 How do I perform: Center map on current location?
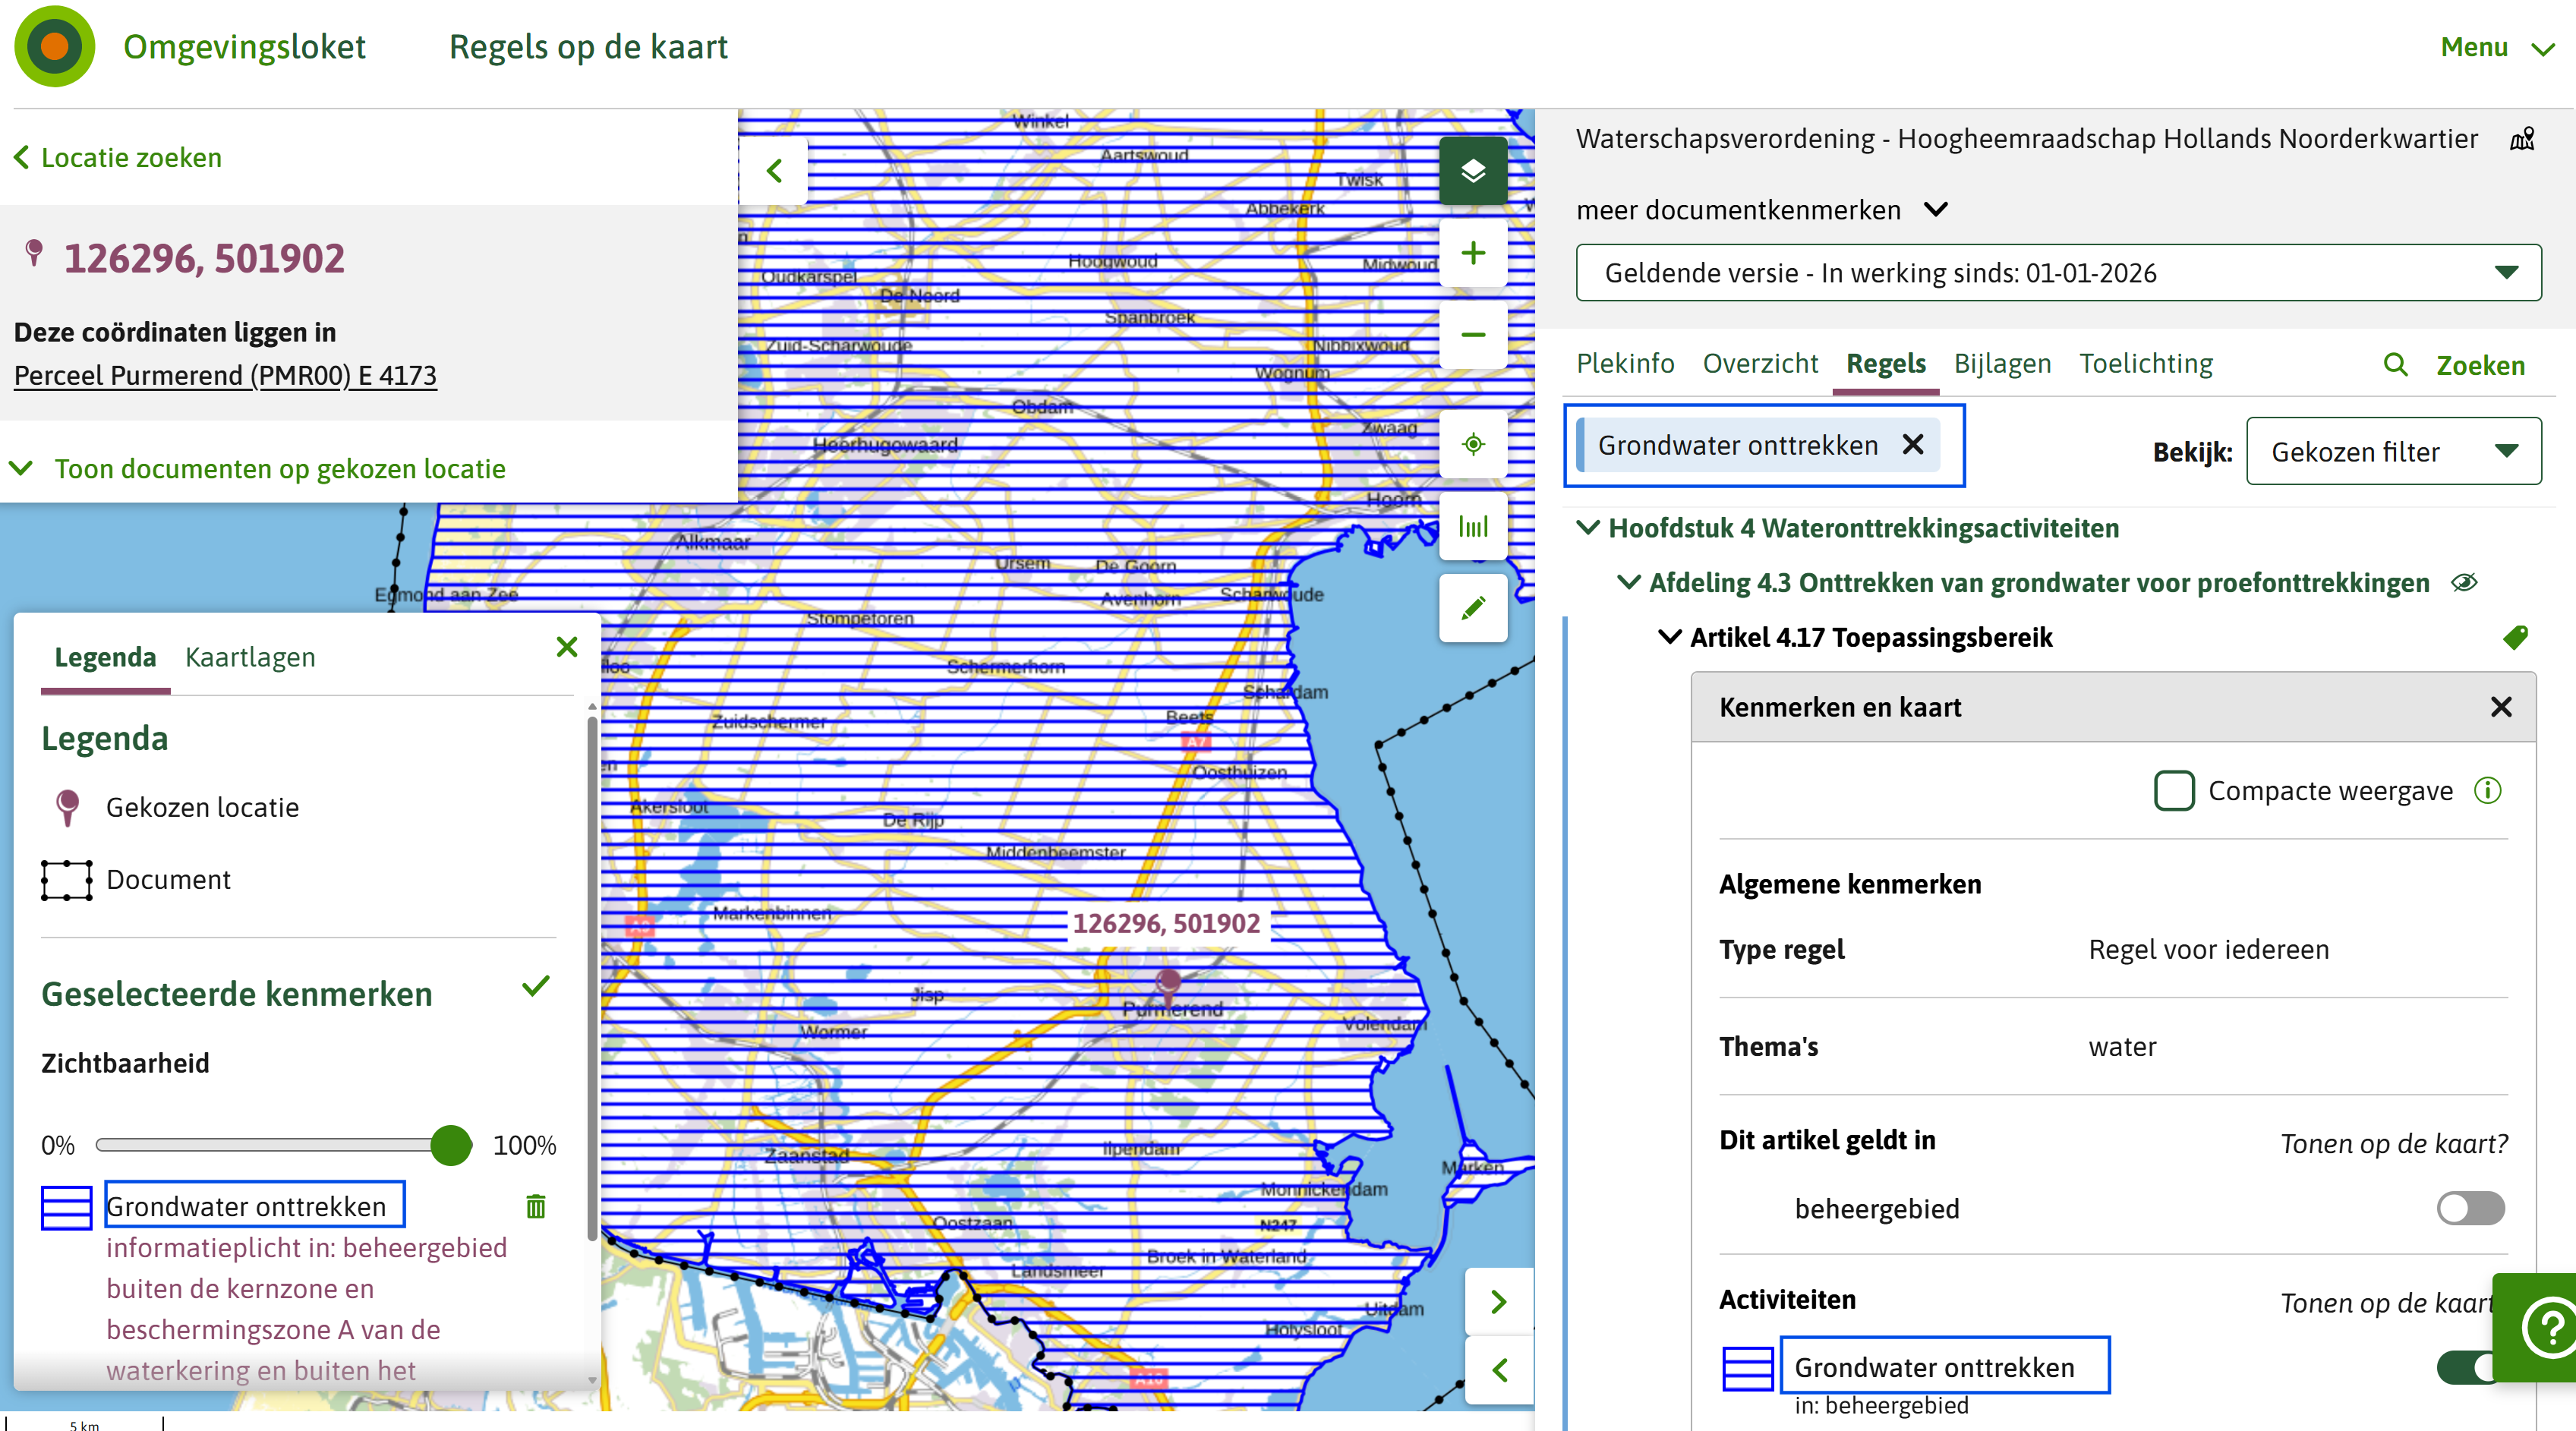tap(1472, 444)
